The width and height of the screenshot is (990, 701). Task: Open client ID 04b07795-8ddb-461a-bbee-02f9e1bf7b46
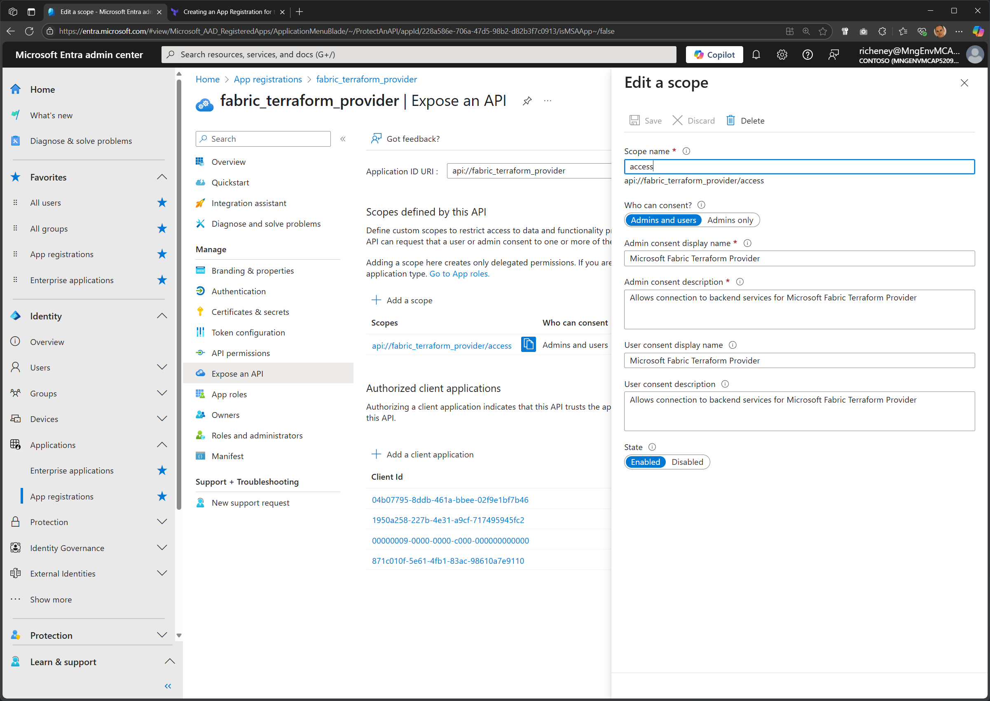(450, 499)
